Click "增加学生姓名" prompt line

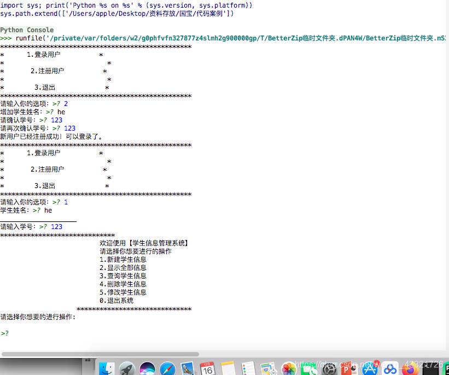(x=33, y=112)
